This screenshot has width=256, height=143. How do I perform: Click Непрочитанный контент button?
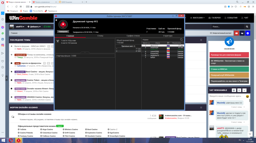[220, 33]
